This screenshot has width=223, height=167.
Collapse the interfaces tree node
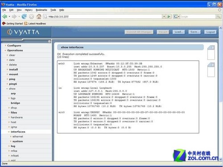[x=9, y=132]
